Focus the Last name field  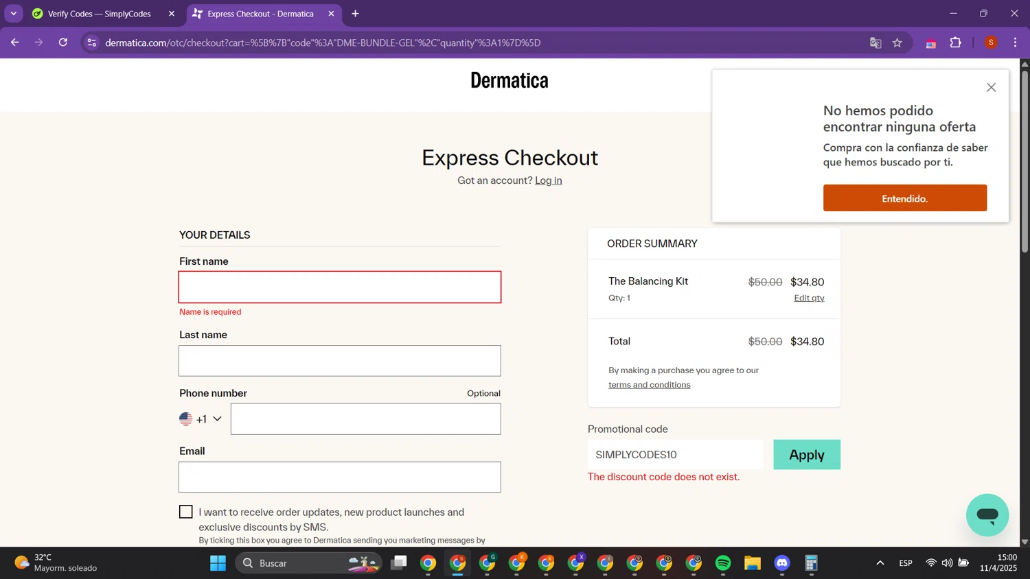coord(340,361)
